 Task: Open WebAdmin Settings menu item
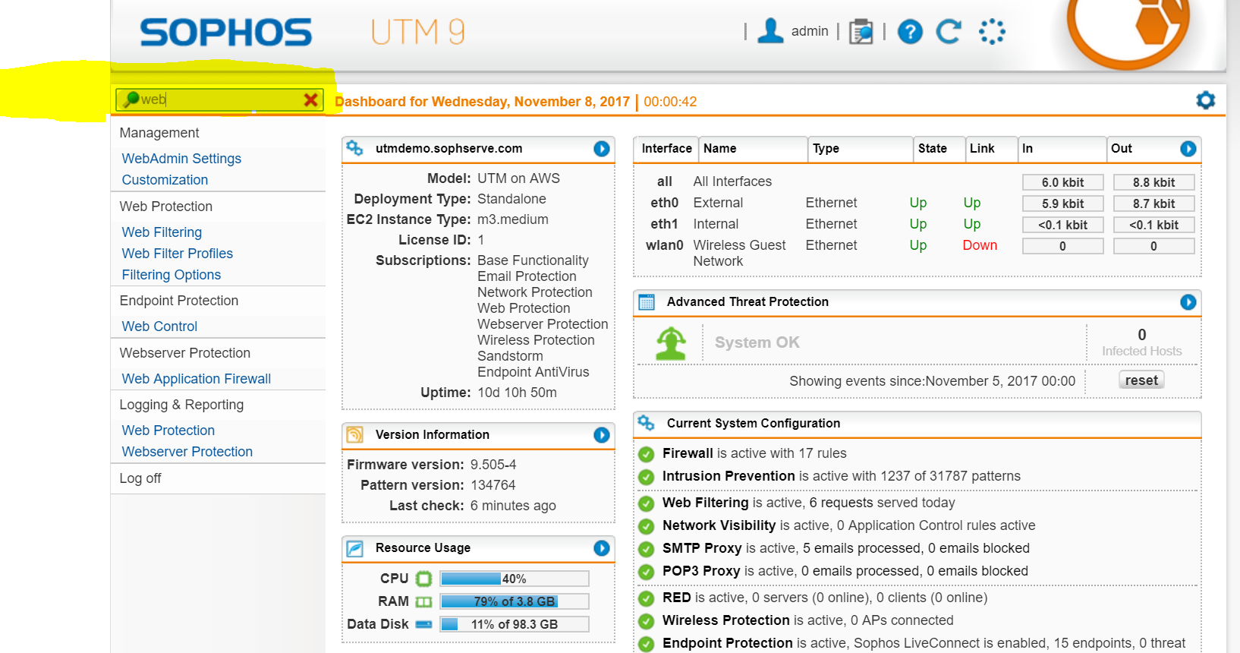(181, 159)
